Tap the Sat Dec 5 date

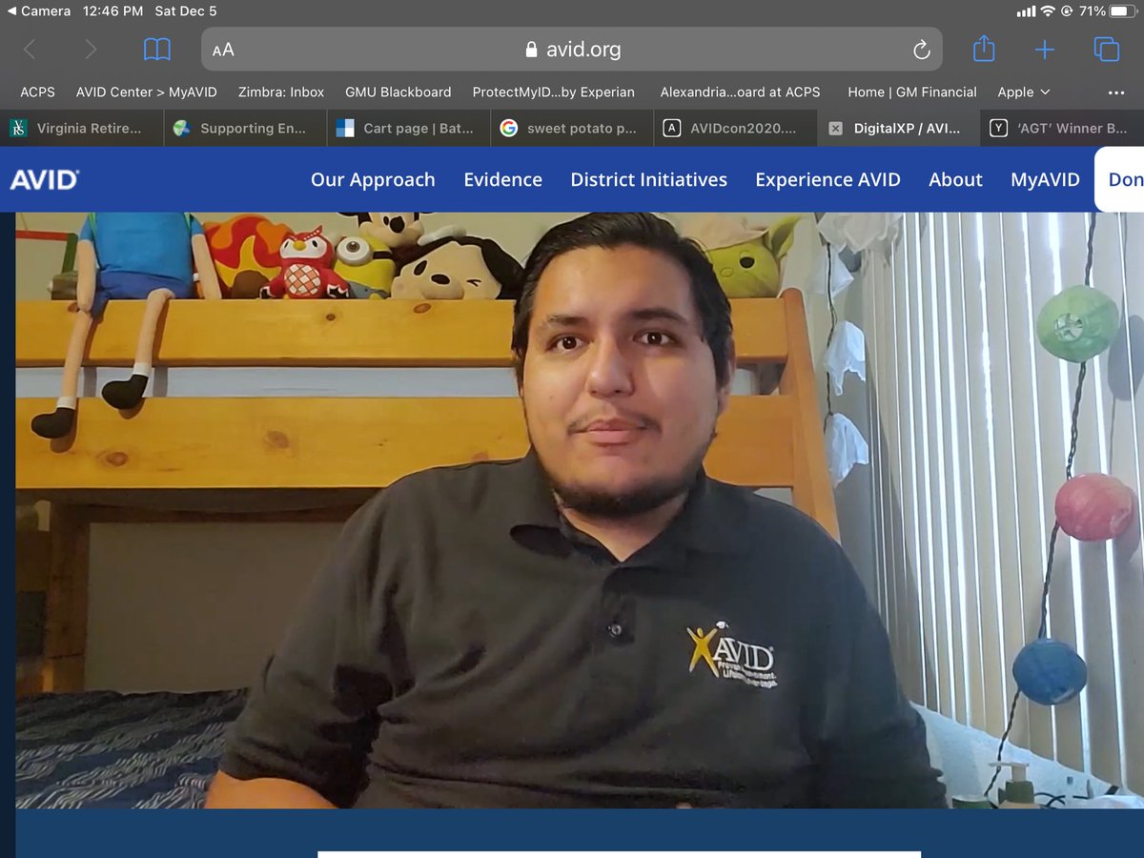tap(185, 11)
